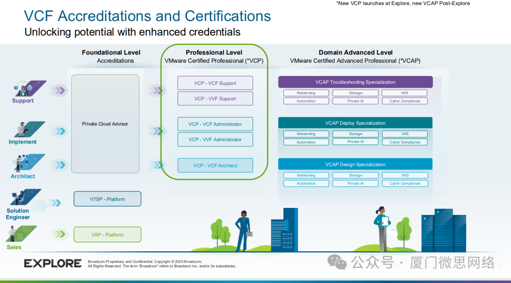Click the dark blue server racks illustration
Image resolution: width=511 pixels, height=283 pixels.
pos(443,230)
